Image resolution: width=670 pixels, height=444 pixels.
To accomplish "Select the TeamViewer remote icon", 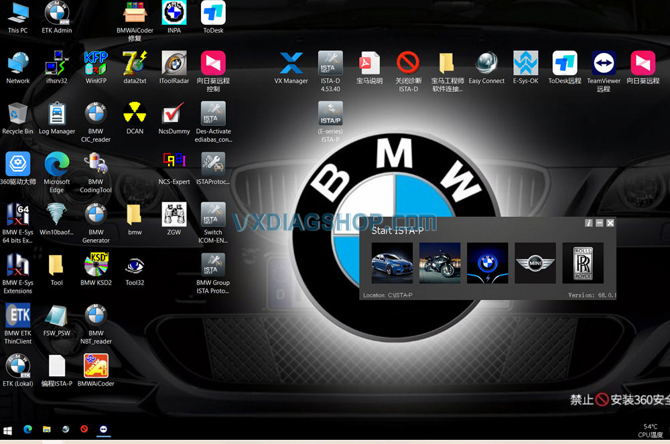I will (x=604, y=64).
